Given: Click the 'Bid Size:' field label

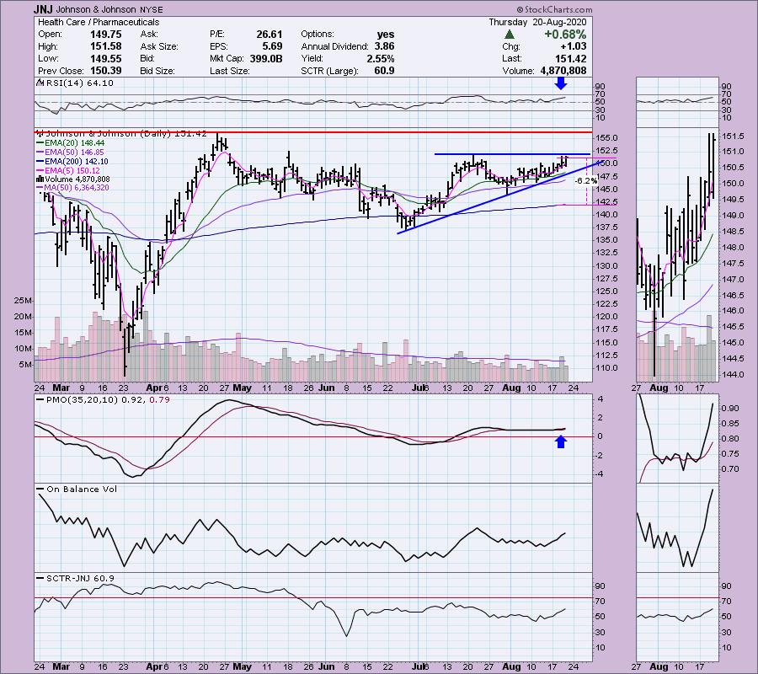Looking at the screenshot, I should pyautogui.click(x=157, y=71).
